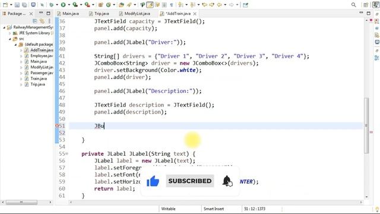Minimize the Package Explorer panel
The image size is (380, 214).
point(41,13)
